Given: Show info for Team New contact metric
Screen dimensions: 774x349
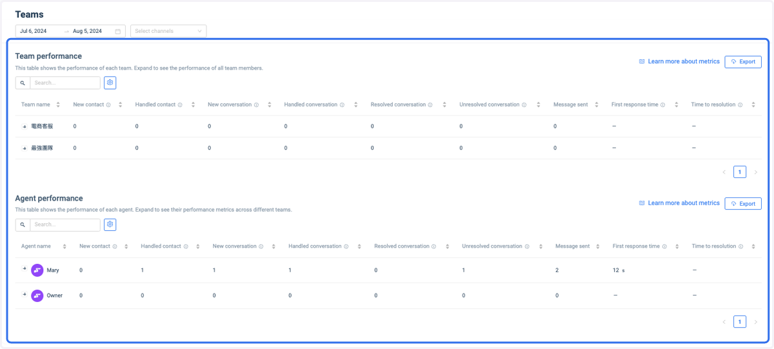Looking at the screenshot, I should pos(108,105).
